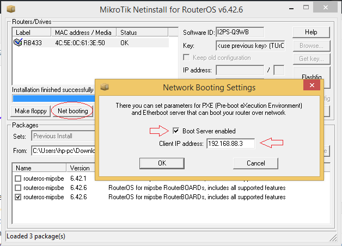Open the Sets combo box showing Previous Install

point(63,136)
